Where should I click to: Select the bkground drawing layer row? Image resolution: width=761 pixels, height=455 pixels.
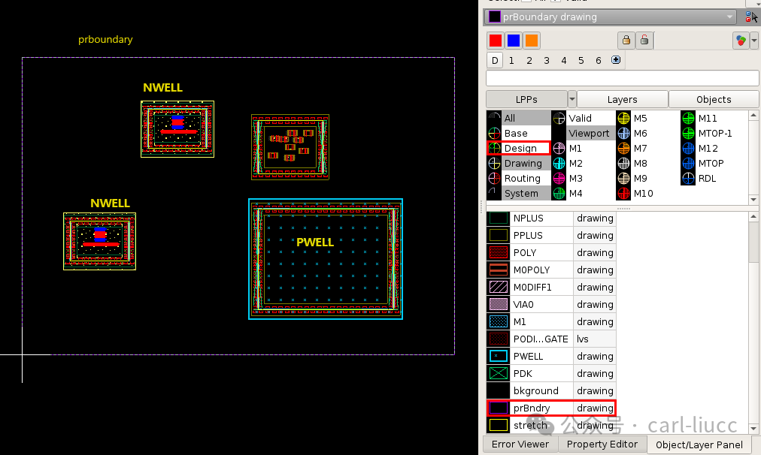(551, 391)
